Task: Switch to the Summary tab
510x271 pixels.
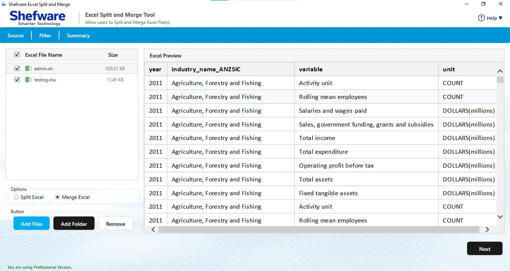Action: [x=78, y=35]
